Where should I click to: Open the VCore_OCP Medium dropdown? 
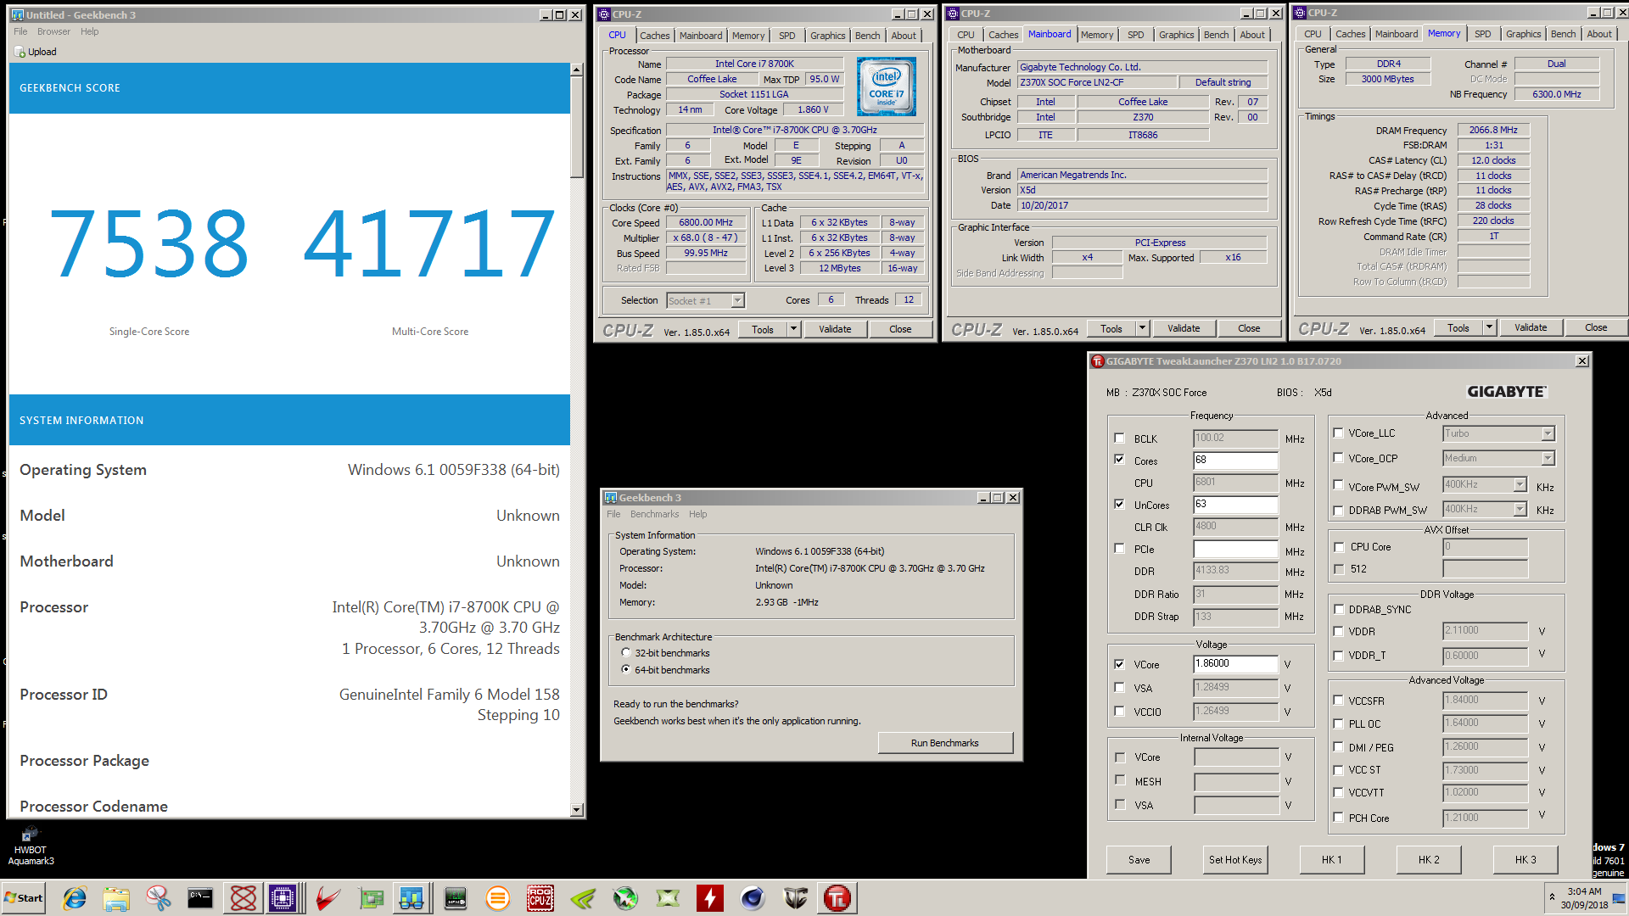pos(1548,458)
